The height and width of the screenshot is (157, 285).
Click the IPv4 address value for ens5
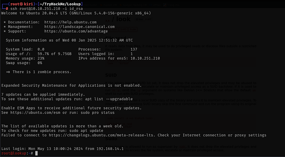click(145, 58)
